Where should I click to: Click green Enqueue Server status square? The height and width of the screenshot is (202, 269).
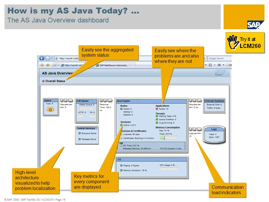click(x=80, y=133)
